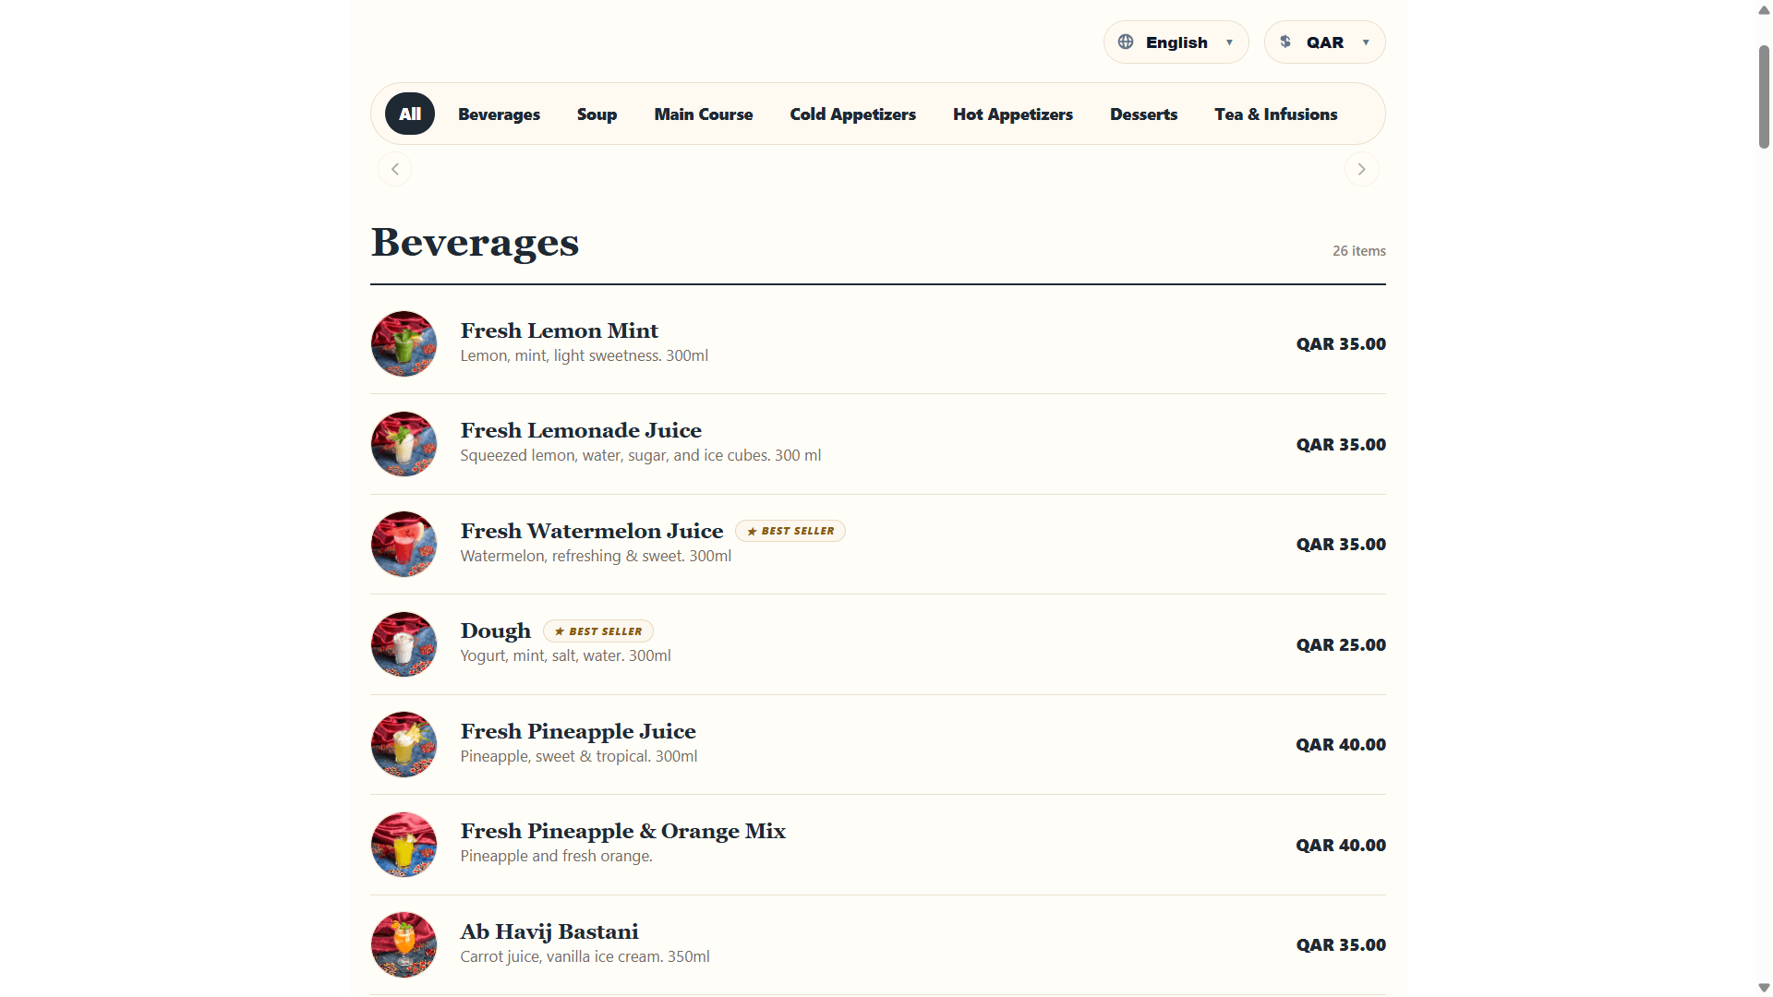Switch to the Beverages tab
Screen dimensions: 1773x997
coord(499,114)
